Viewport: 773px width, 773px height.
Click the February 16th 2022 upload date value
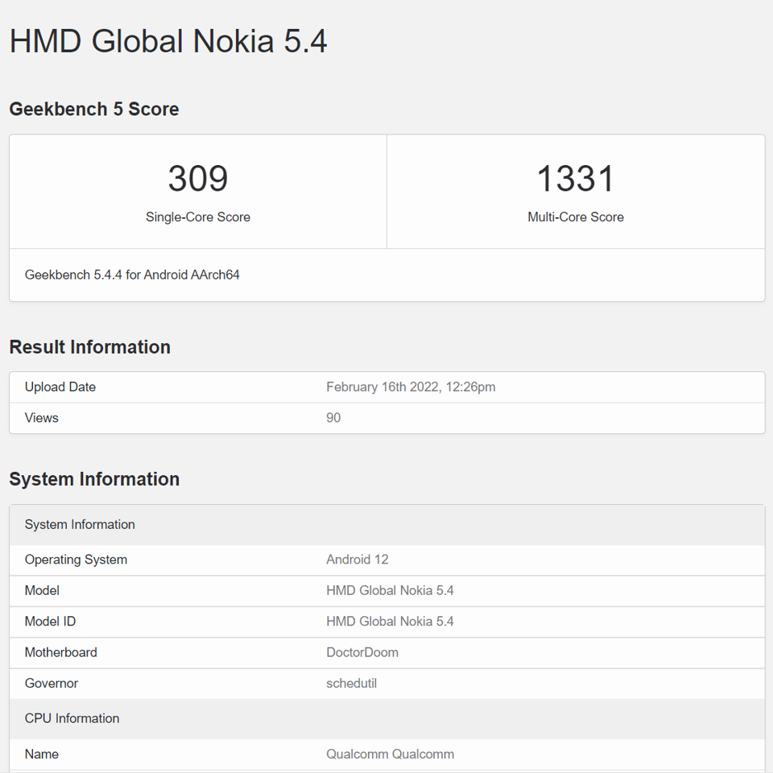(x=411, y=386)
